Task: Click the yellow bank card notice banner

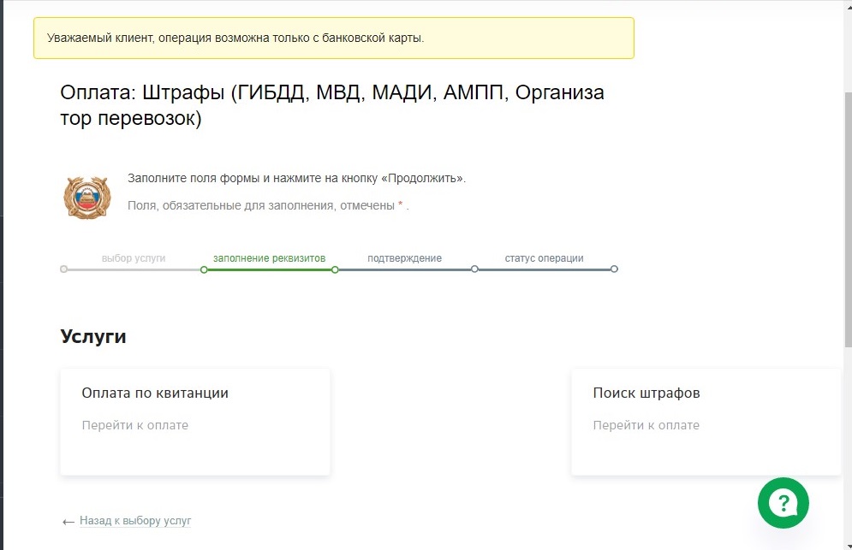Action: click(x=334, y=38)
